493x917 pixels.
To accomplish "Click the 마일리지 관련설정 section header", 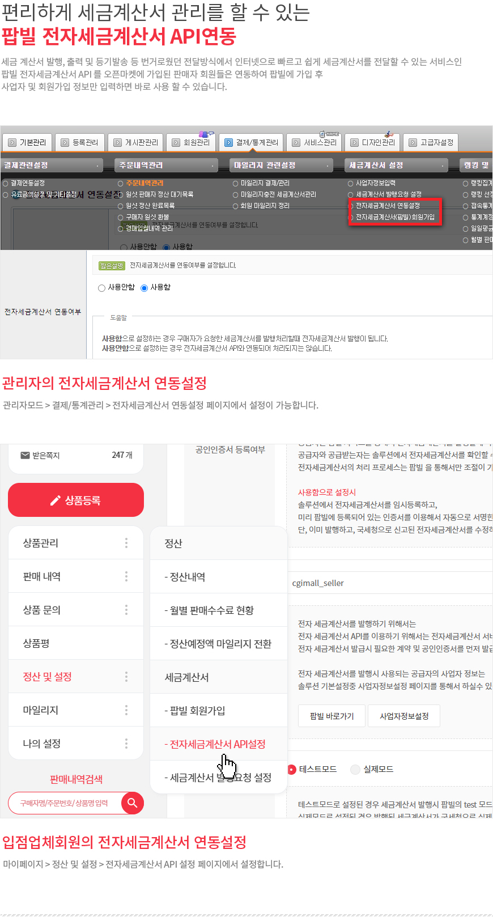I will pos(282,165).
